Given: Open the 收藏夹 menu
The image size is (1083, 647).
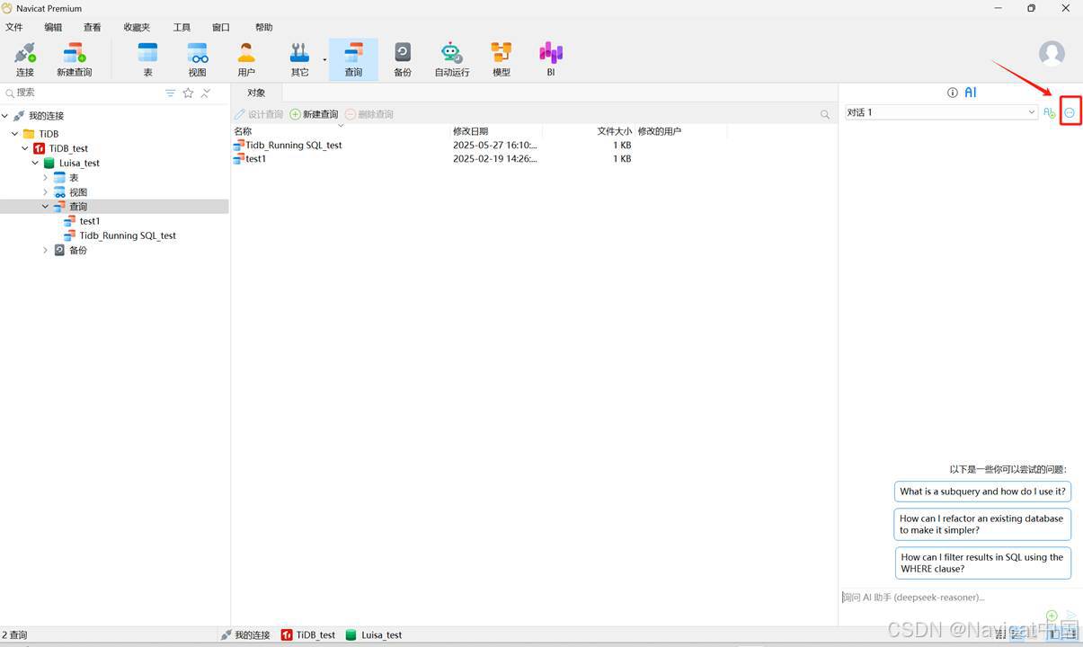Looking at the screenshot, I should point(137,28).
